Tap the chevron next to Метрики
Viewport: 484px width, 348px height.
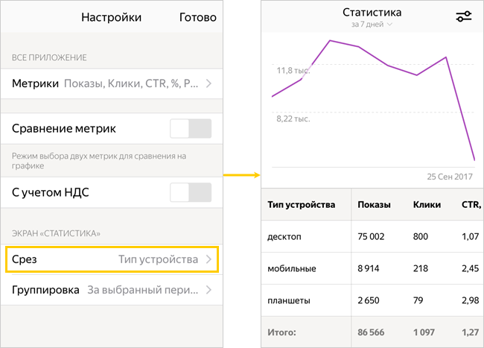[x=209, y=83]
